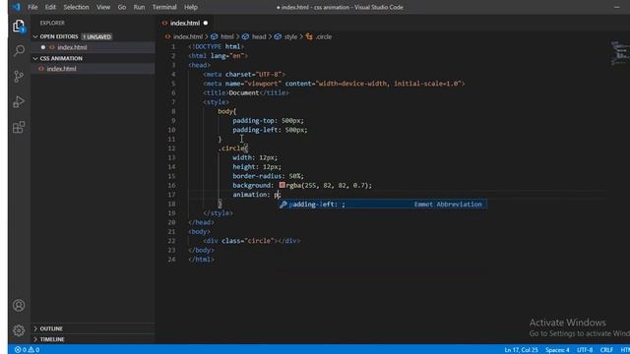Screen dimensions: 630x354
Task: Click style element in the breadcrumb
Action: point(290,36)
